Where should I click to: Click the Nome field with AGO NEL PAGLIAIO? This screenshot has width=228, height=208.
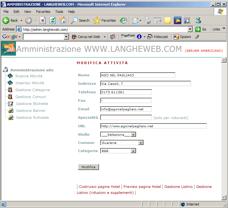pyautogui.click(x=138, y=75)
